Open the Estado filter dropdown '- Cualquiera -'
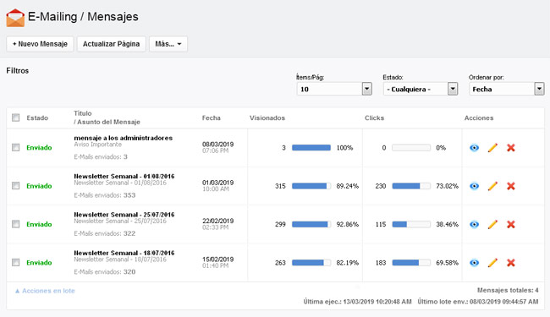Screen dimensions: 550x317 click(x=421, y=89)
